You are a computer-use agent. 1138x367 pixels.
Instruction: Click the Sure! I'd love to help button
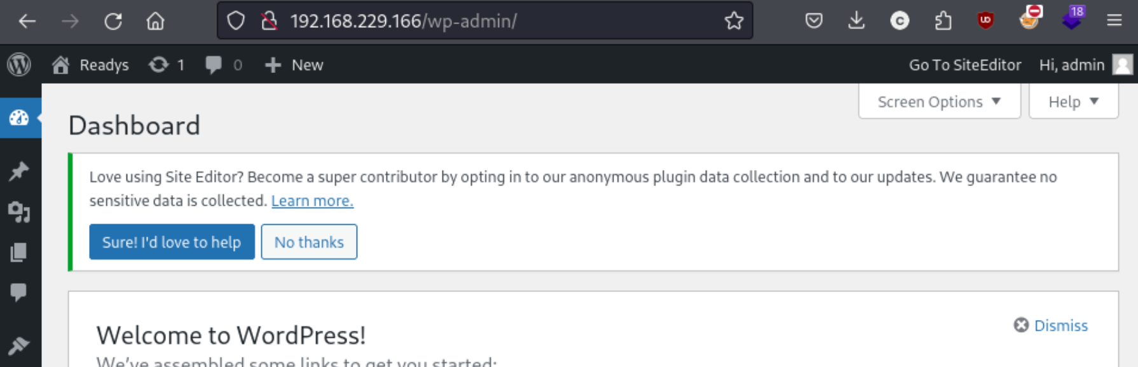[172, 242]
